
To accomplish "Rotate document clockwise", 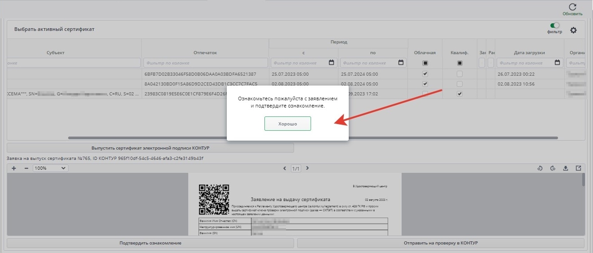I will (553, 168).
